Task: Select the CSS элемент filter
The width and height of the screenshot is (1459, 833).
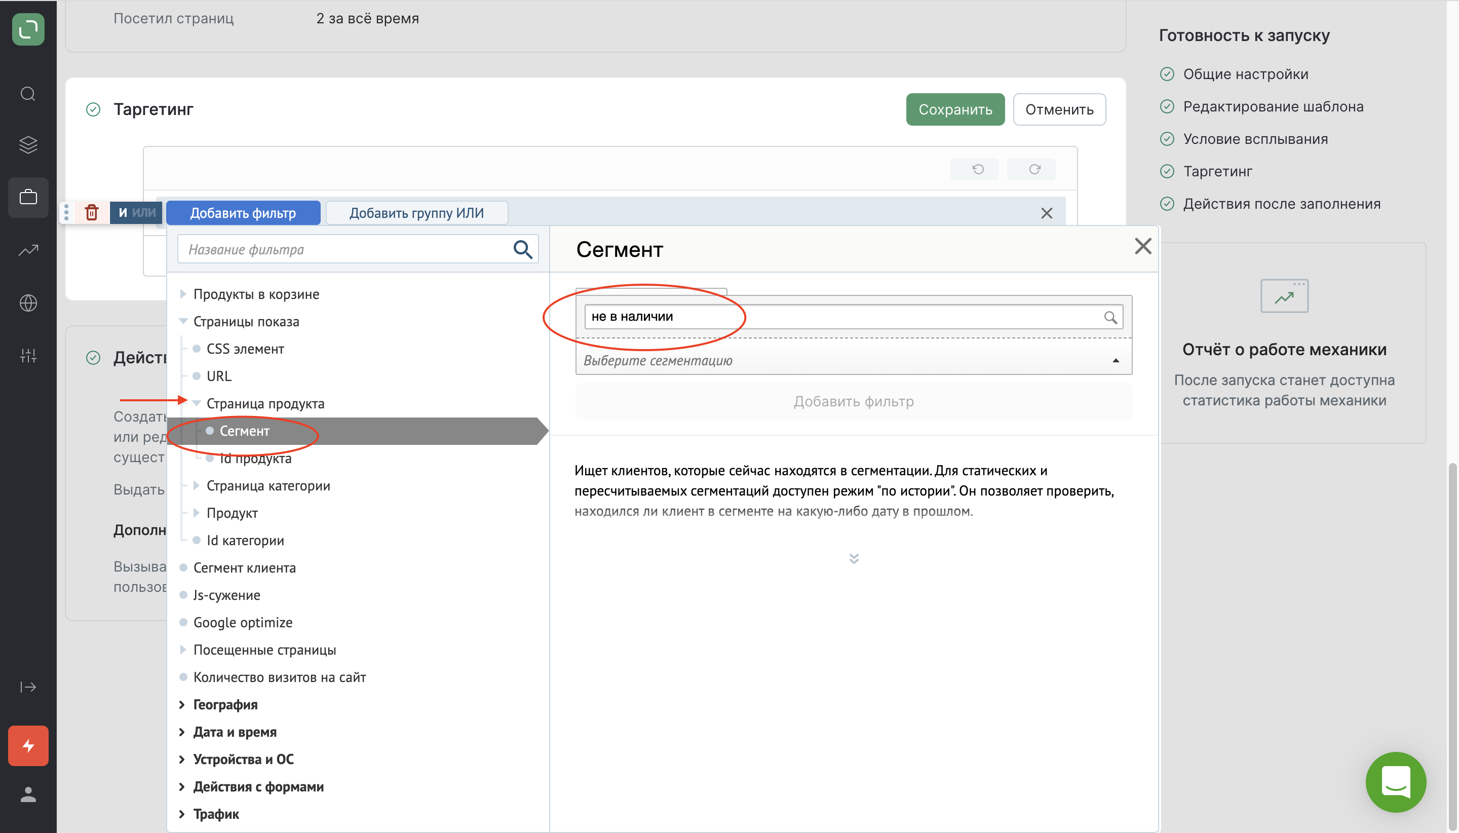Action: (x=245, y=349)
